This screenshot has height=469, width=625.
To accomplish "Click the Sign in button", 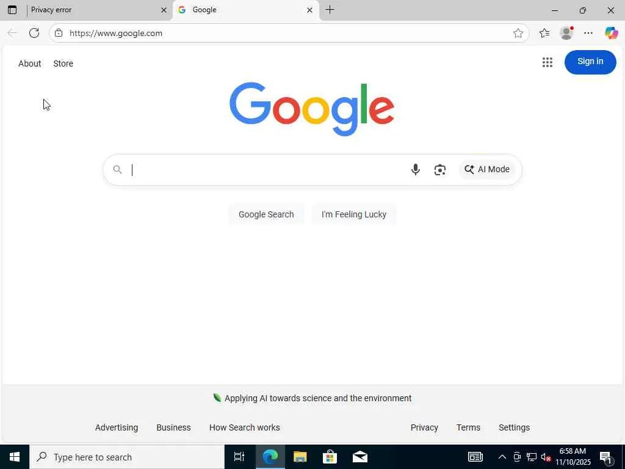I will click(590, 62).
